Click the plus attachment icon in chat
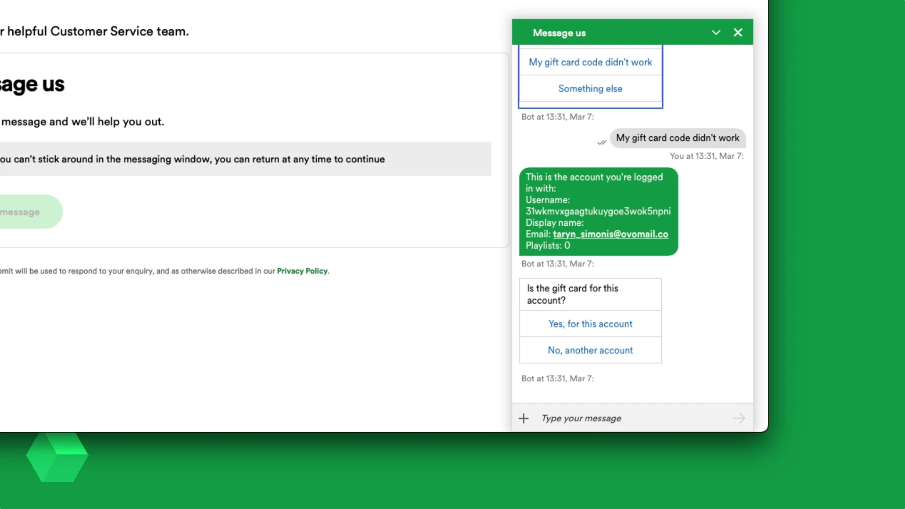 coord(524,419)
